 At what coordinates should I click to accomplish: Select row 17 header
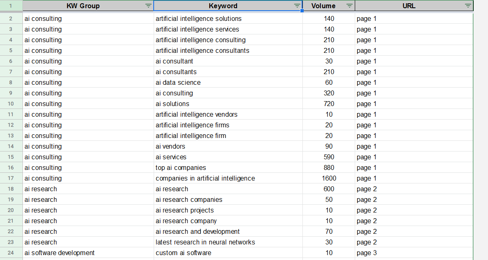click(11, 179)
